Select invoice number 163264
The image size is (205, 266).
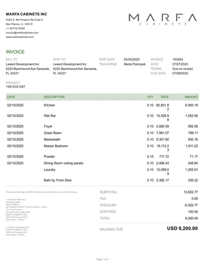[x=177, y=59]
